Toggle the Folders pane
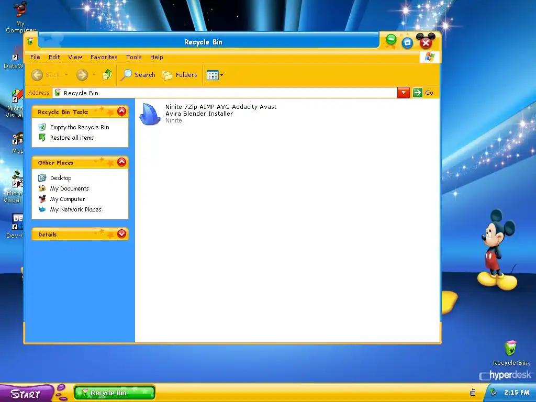536x402 pixels. point(180,75)
